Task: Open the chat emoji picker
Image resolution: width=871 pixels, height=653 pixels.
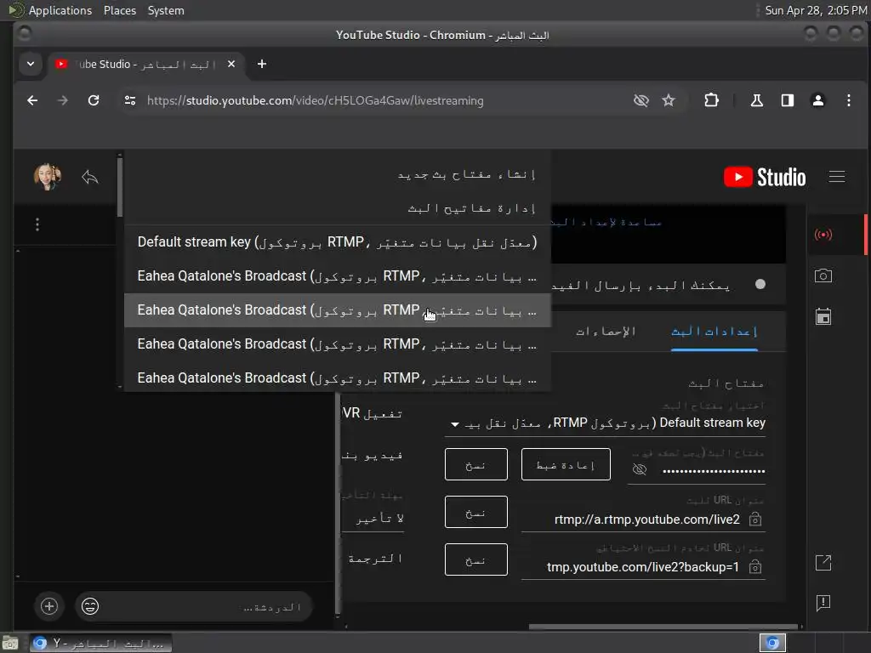Action: click(90, 605)
